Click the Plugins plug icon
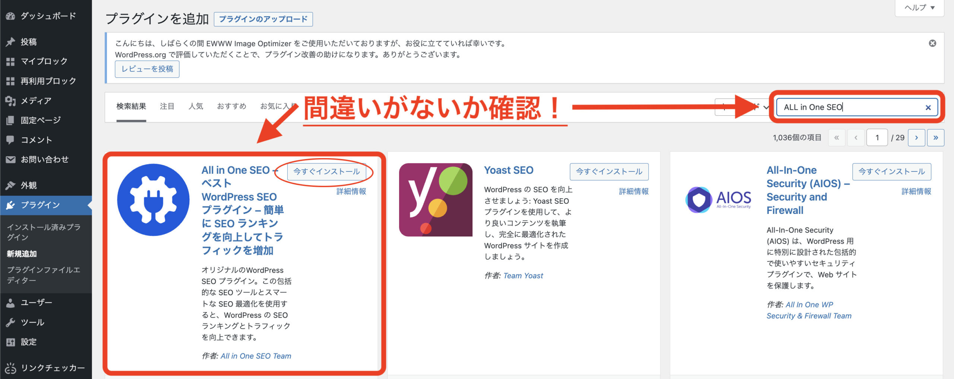Viewport: 954px width, 379px height. (10, 205)
